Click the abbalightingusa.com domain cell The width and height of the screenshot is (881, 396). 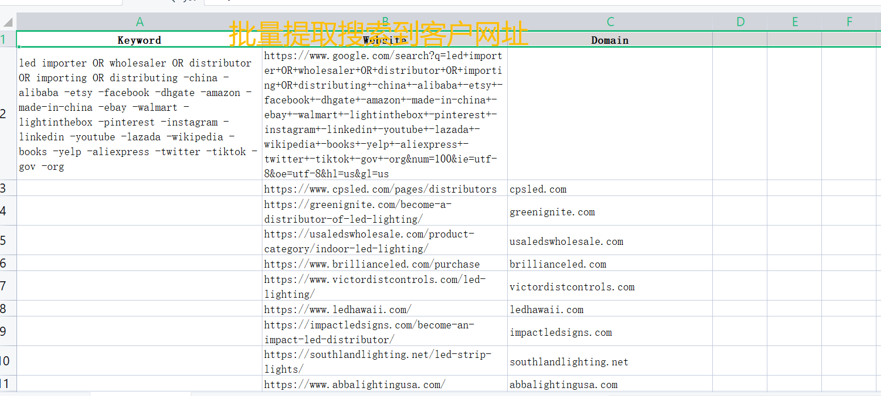[x=610, y=384]
